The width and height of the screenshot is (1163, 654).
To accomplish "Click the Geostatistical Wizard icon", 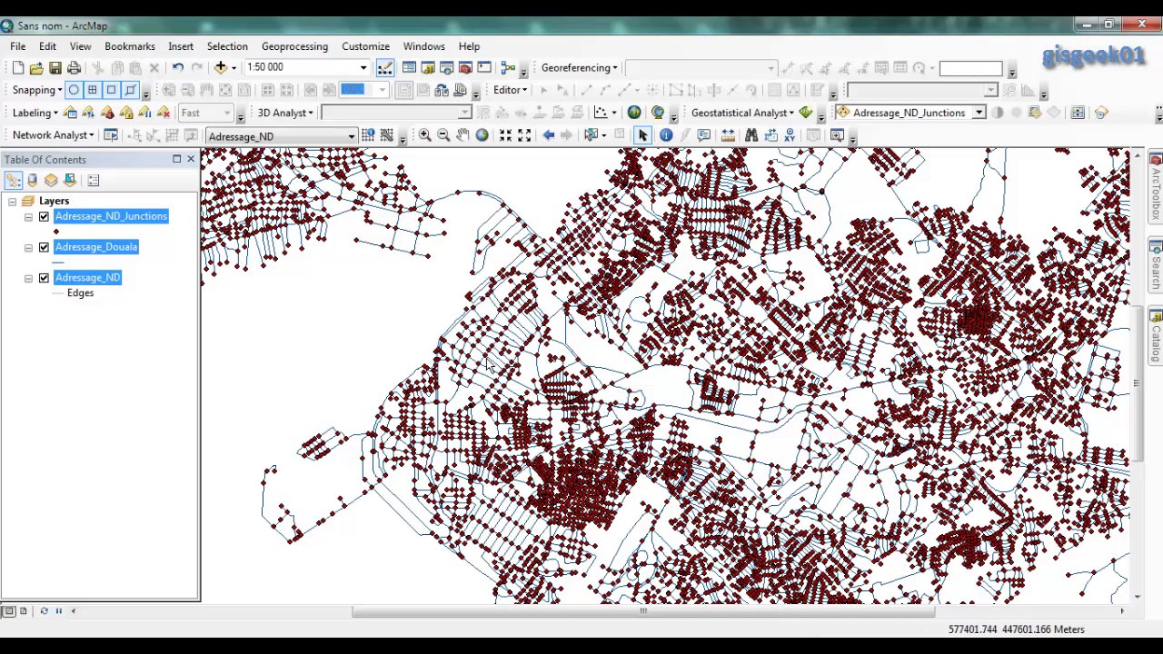I will pos(806,113).
